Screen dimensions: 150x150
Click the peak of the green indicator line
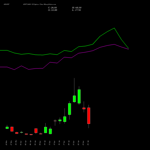pyautogui.click(x=114, y=28)
